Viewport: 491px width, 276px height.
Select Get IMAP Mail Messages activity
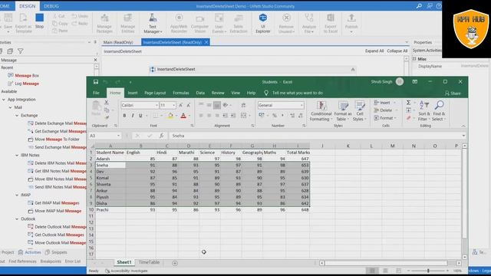tap(57, 203)
